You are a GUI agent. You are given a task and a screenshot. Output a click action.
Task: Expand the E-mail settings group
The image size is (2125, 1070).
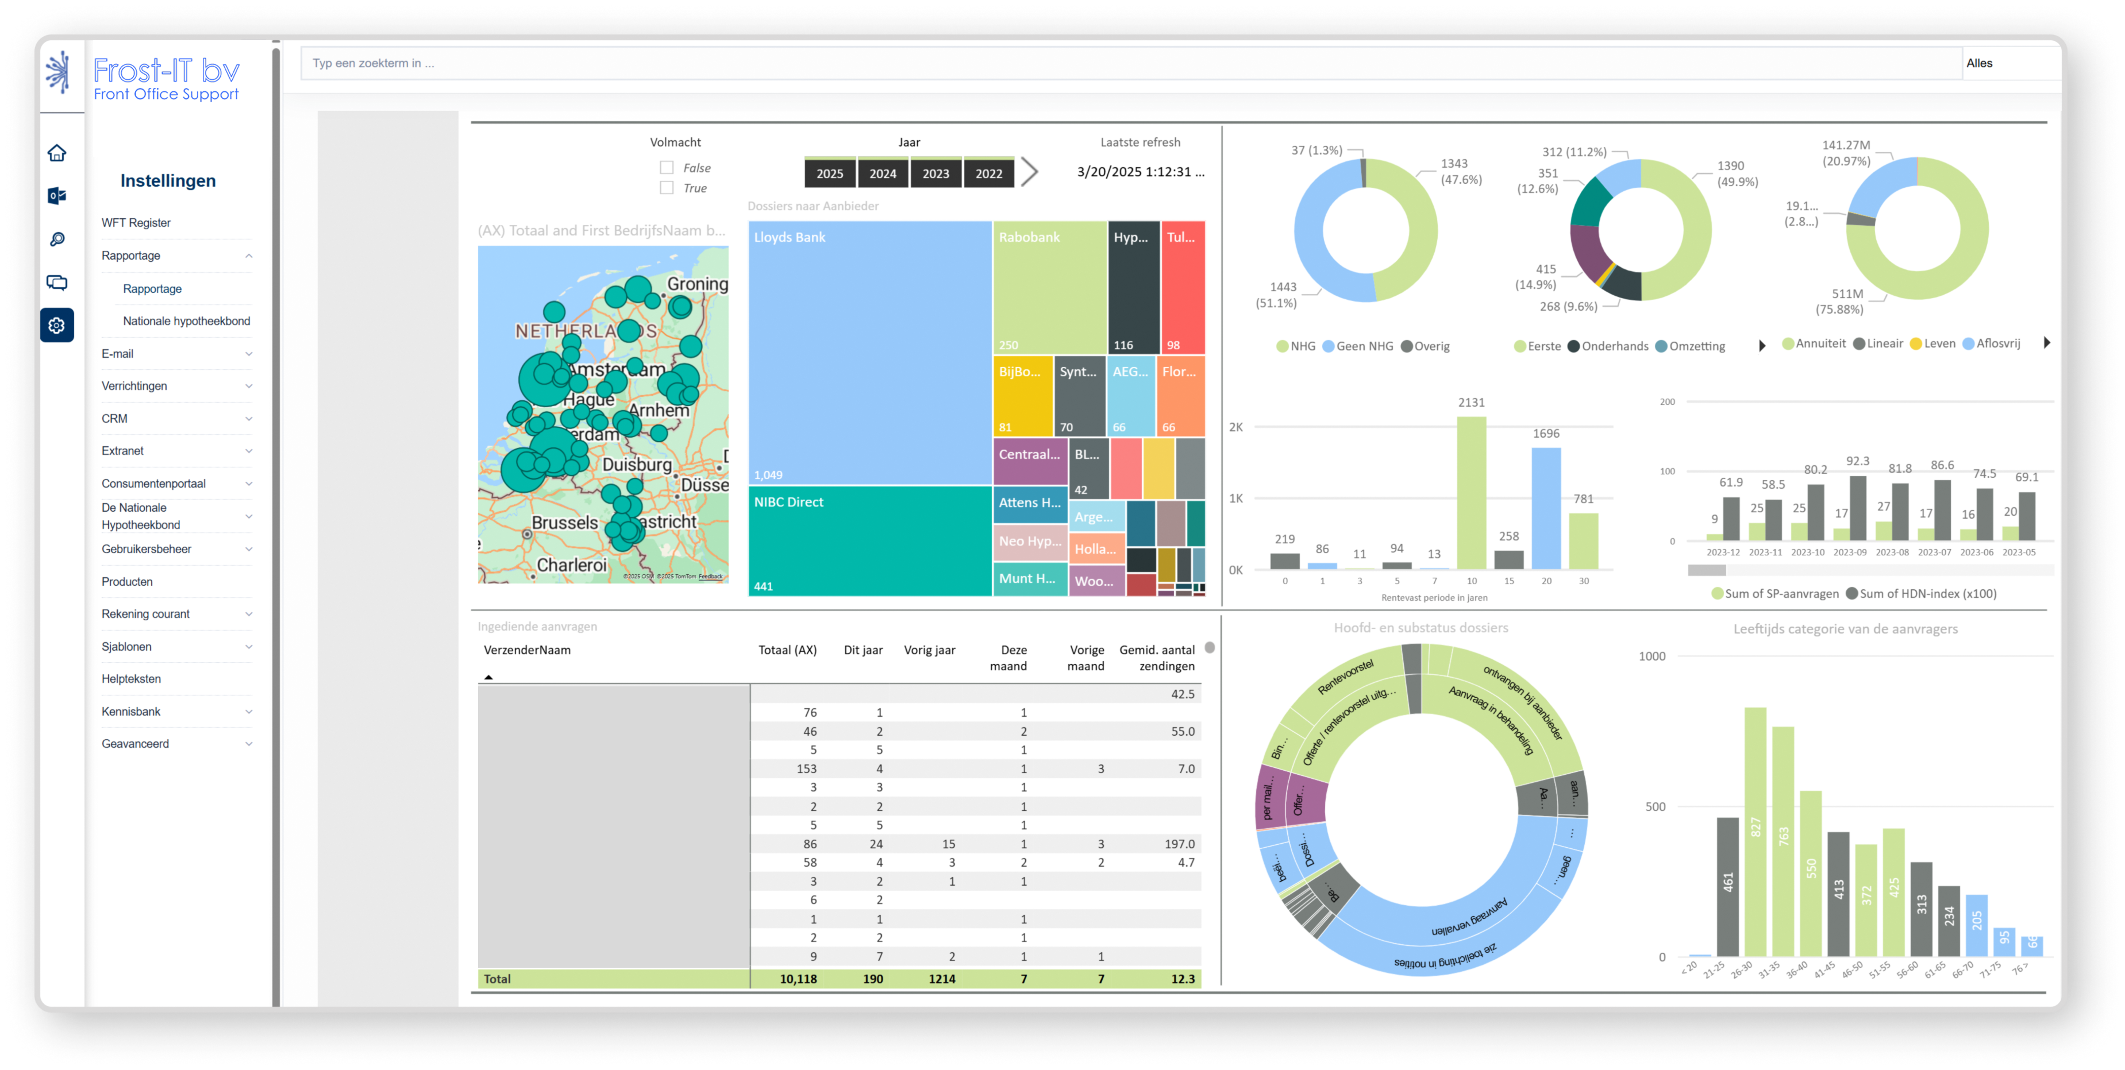[x=248, y=354]
